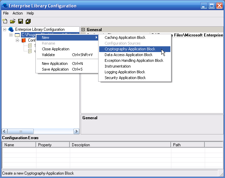Collapse the C:\Progr application tree node
This screenshot has height=178, width=225.
(x=11, y=35)
